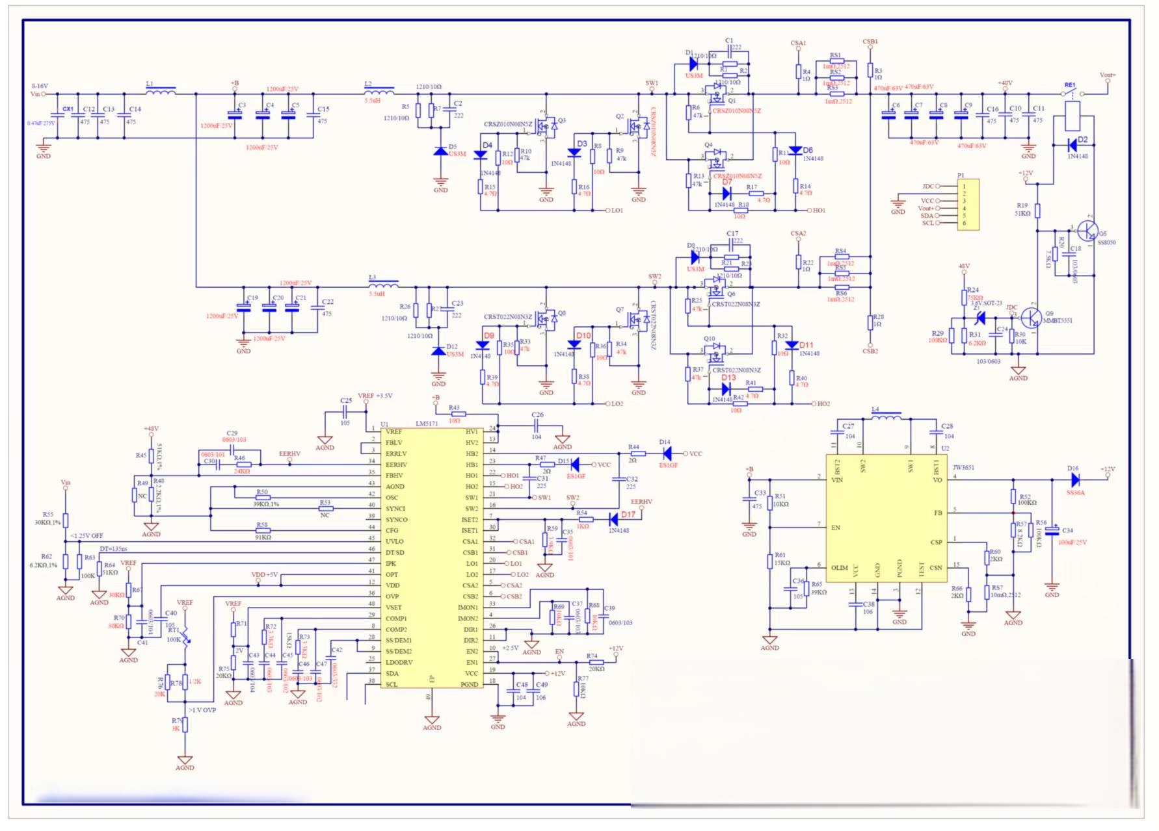Click the "<1.25V OFF" annotation

[x=87, y=536]
